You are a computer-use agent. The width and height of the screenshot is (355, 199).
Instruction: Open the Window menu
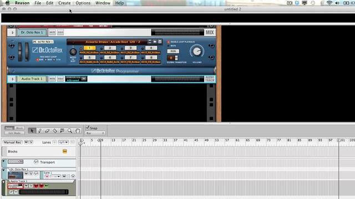[x=103, y=3]
